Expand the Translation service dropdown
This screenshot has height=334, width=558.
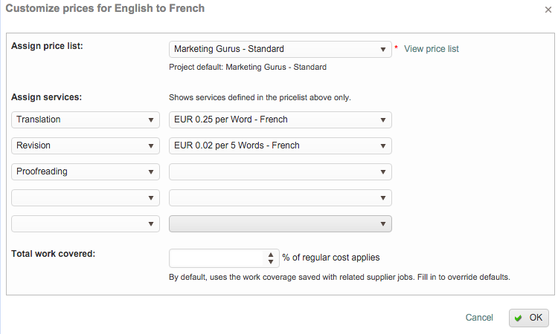click(86, 119)
